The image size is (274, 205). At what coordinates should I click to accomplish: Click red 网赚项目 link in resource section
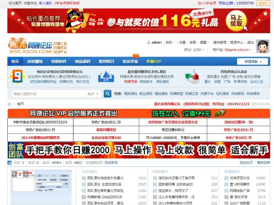point(131,82)
